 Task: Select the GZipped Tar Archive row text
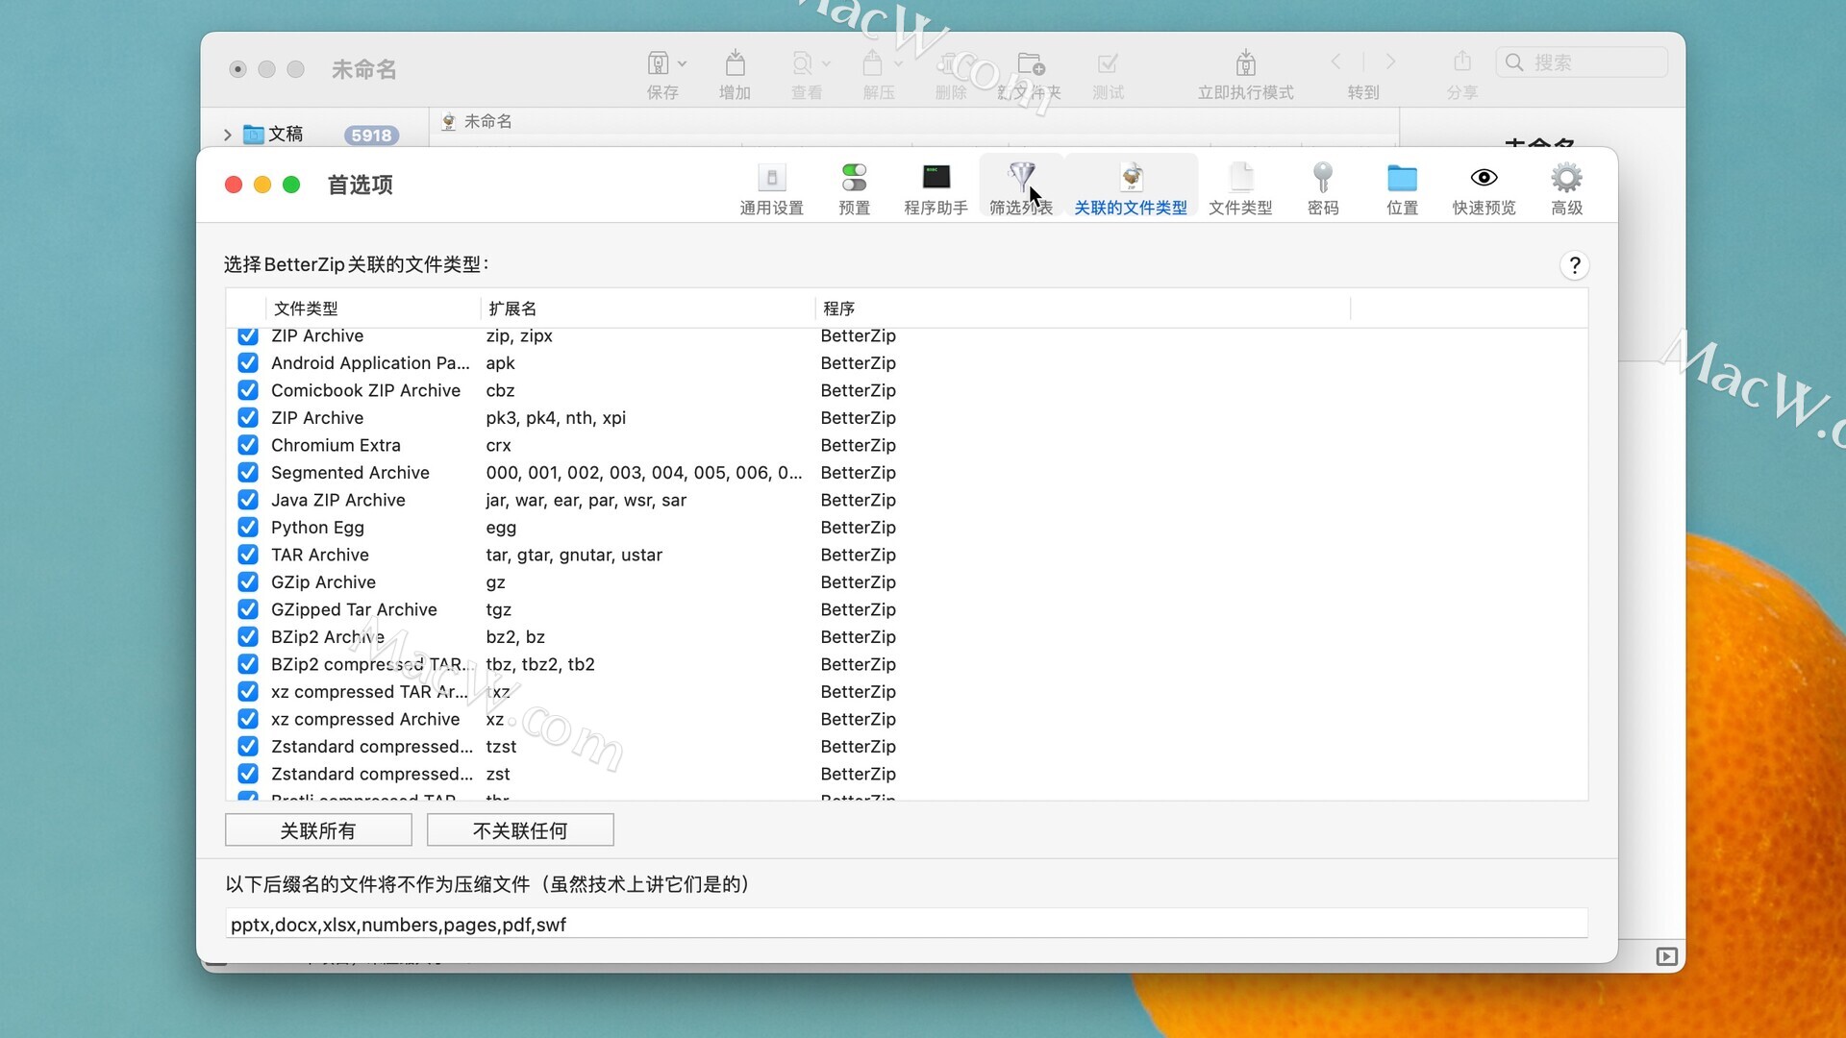tap(354, 609)
